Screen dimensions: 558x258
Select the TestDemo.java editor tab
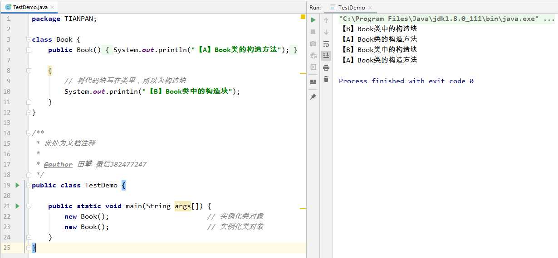pos(30,7)
